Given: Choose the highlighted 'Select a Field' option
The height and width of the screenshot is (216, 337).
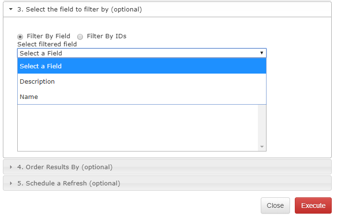Looking at the screenshot, I should [x=141, y=66].
